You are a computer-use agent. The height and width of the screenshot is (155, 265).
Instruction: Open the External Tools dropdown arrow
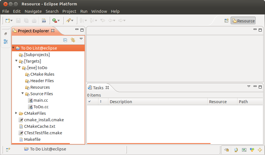59,21
